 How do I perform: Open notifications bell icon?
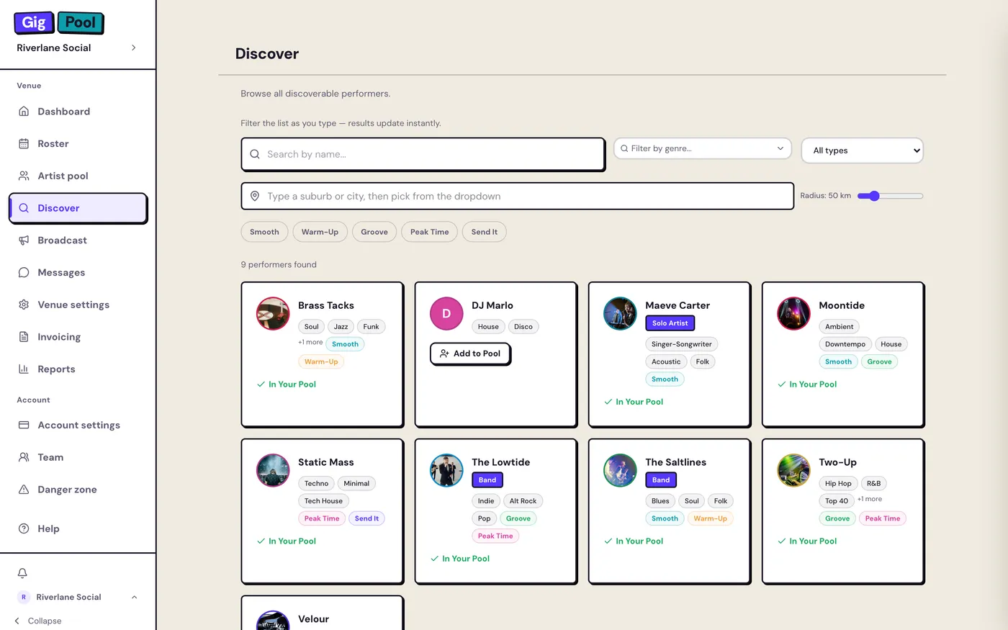[22, 573]
